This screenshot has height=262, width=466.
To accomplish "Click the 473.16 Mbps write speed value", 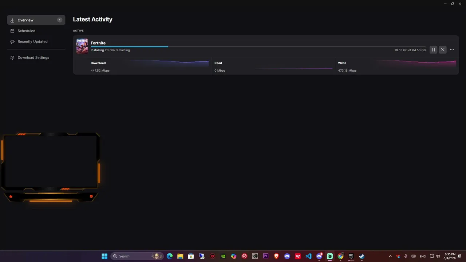I will [347, 71].
